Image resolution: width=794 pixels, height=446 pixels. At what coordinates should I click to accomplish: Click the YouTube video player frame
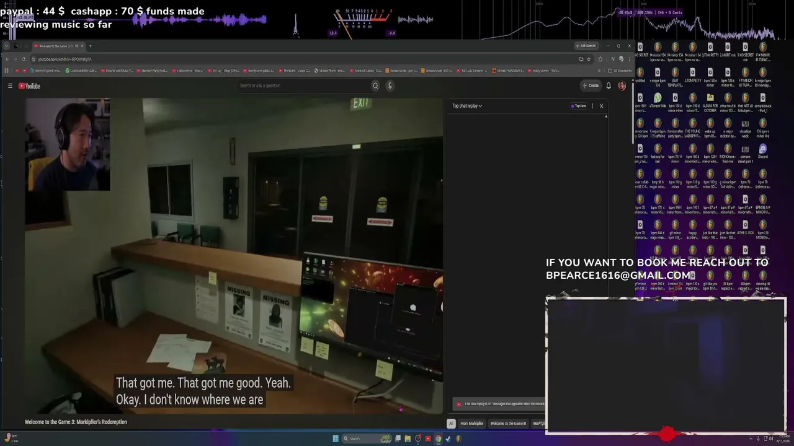[234, 256]
